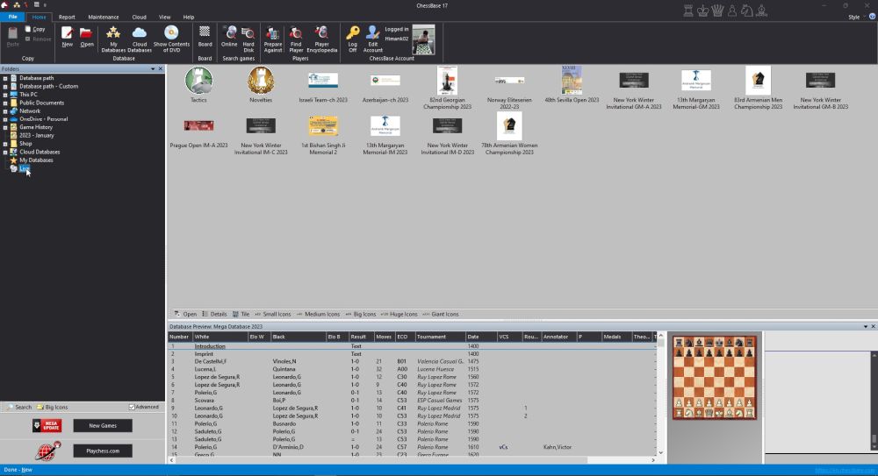Toggle the Advanced checkbox

tap(132, 407)
